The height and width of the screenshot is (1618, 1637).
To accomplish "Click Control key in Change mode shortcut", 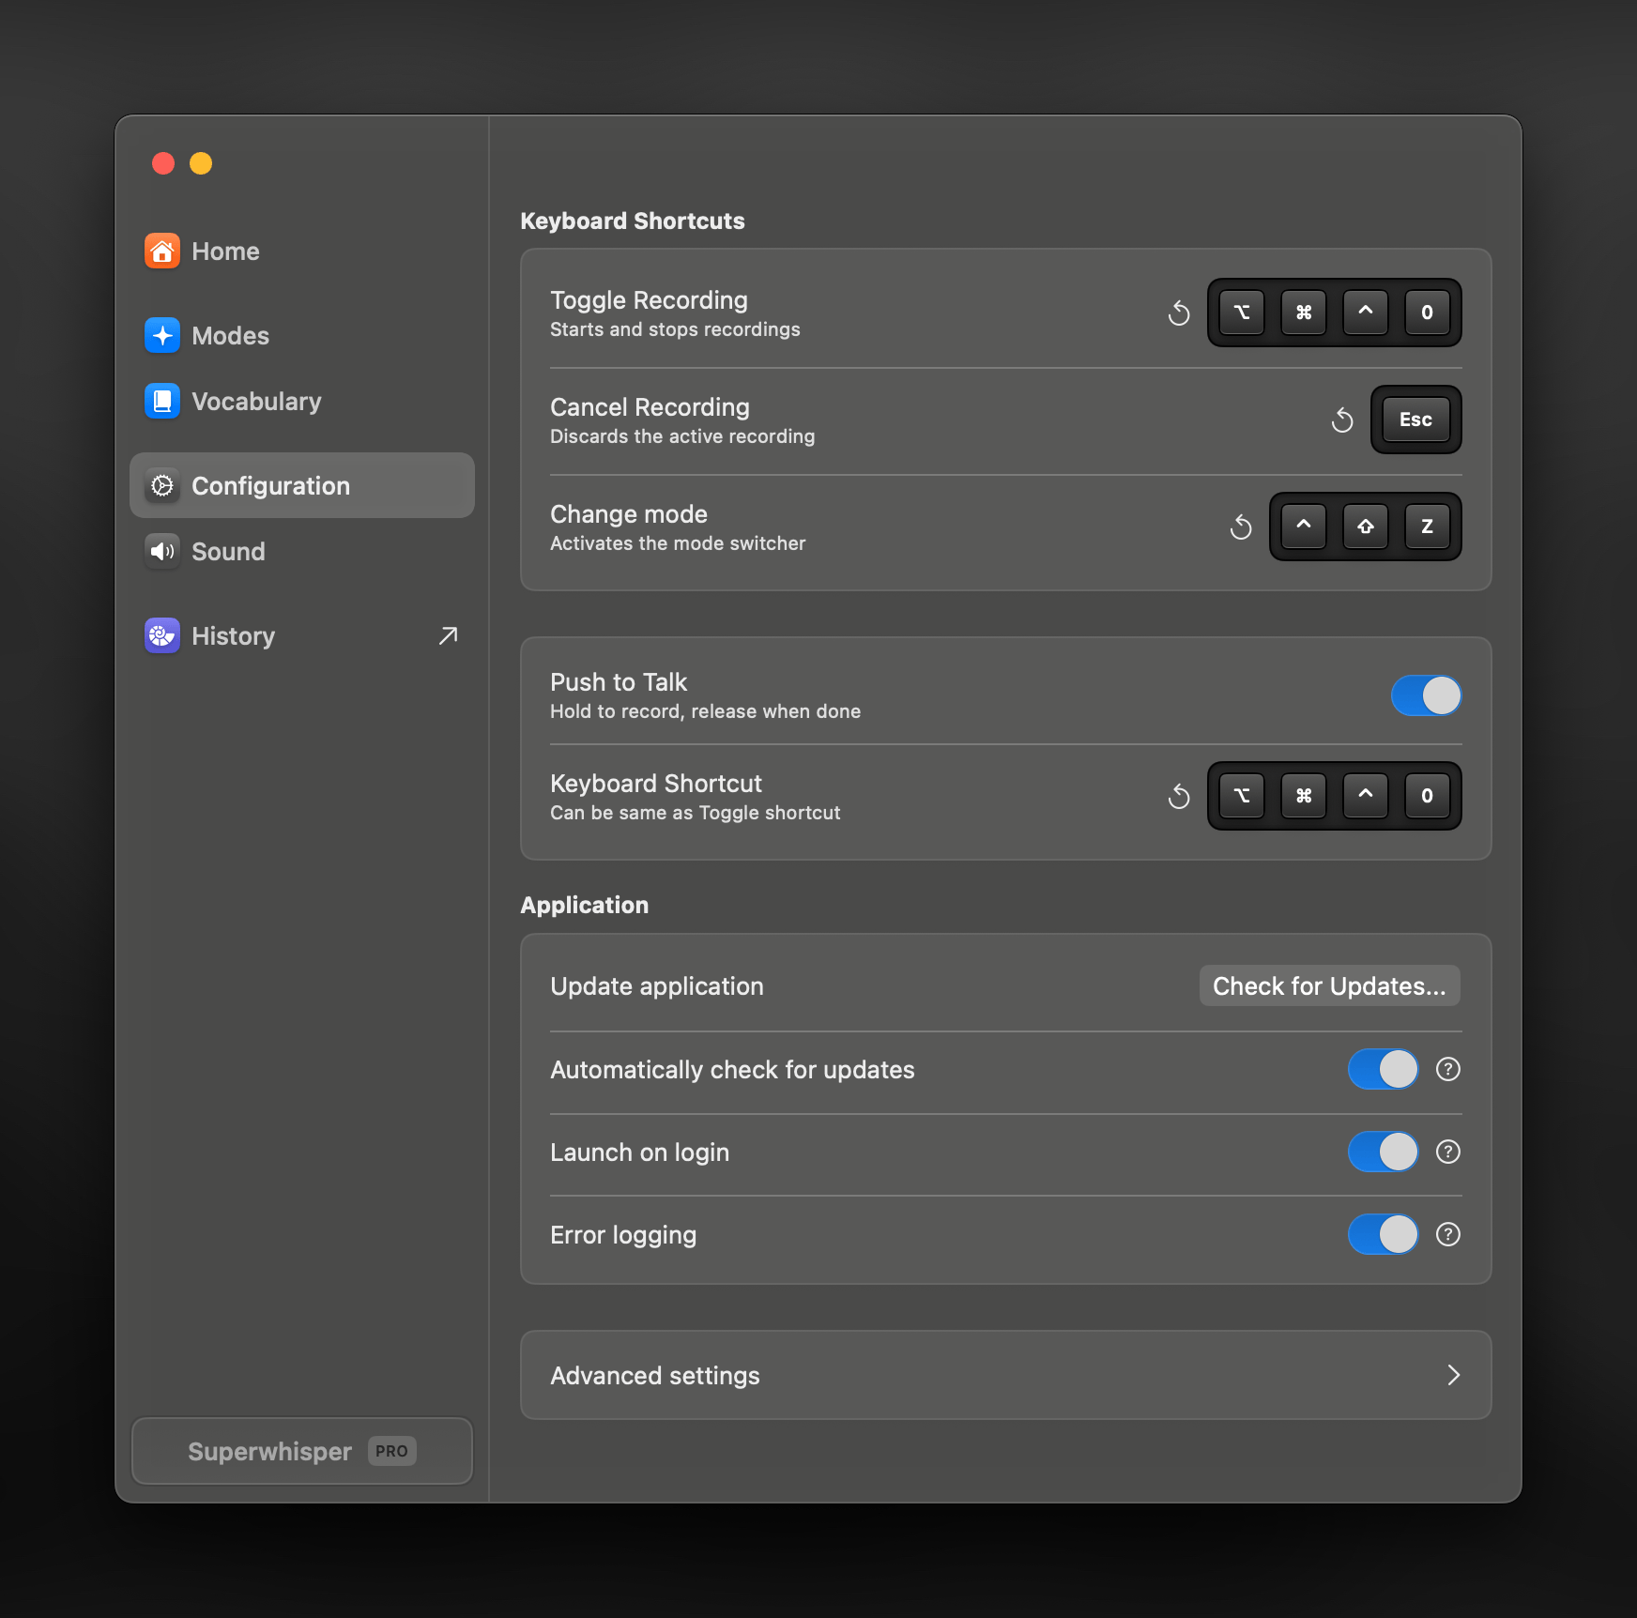I will pos(1304,527).
